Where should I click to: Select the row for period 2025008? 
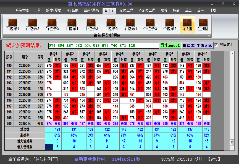(108, 89)
